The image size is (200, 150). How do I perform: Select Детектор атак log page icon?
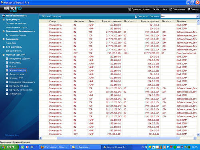pos(7,74)
